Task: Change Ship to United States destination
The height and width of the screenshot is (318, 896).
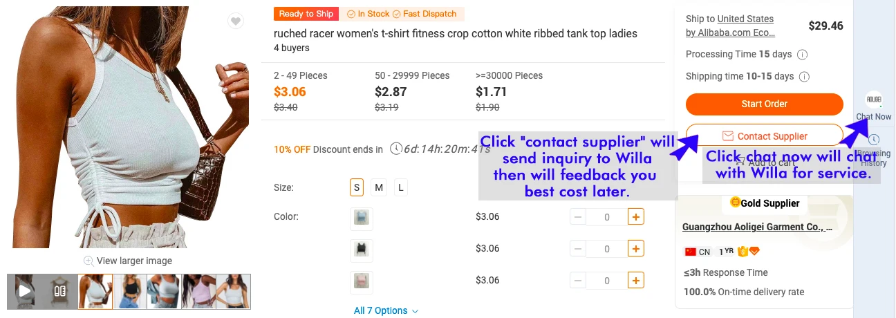Action: pyautogui.click(x=745, y=19)
